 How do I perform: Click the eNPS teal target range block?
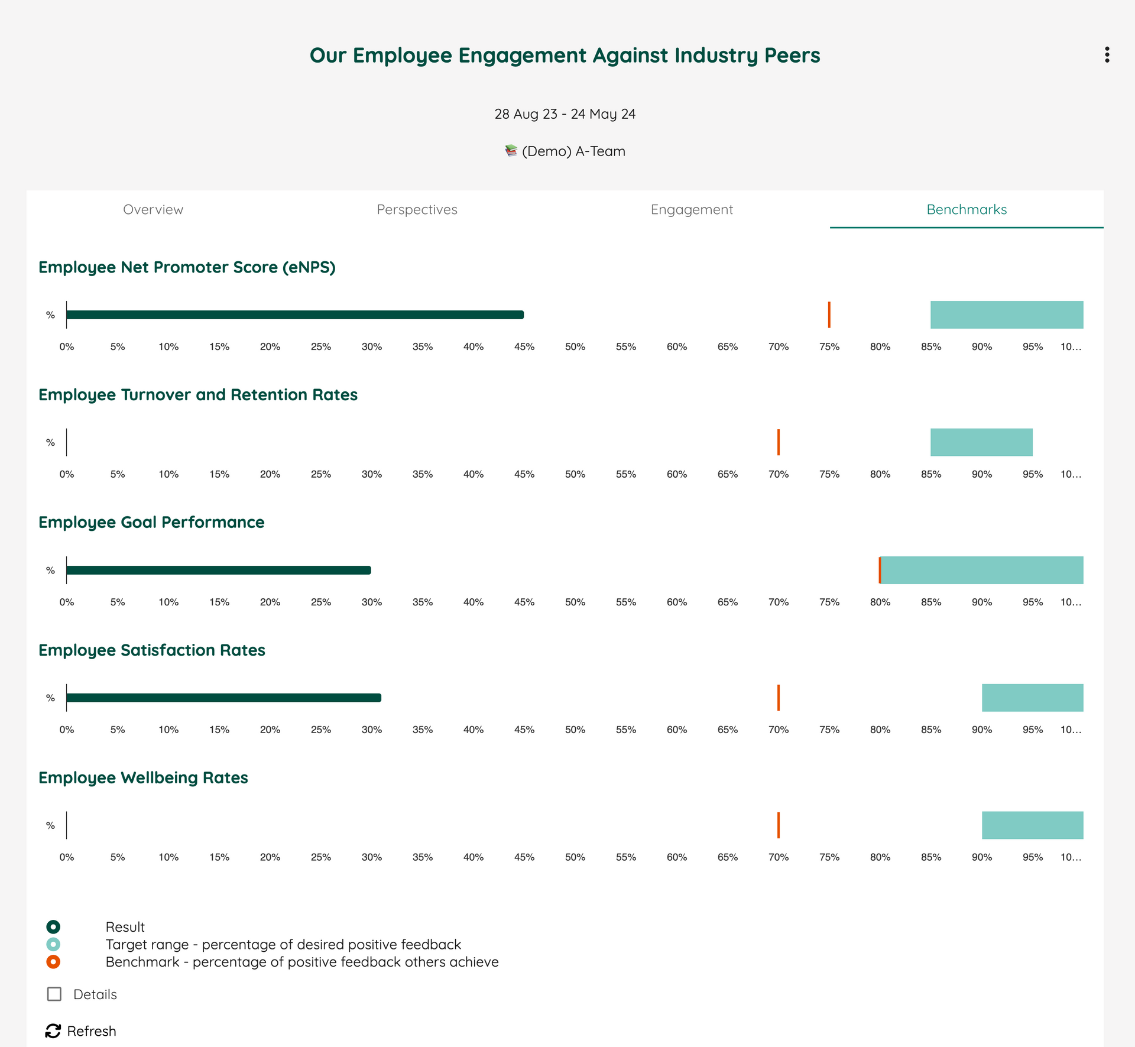(1007, 315)
